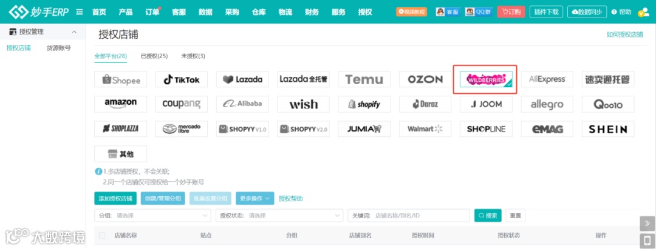Click the 添加授权店铺 button

tap(115, 199)
